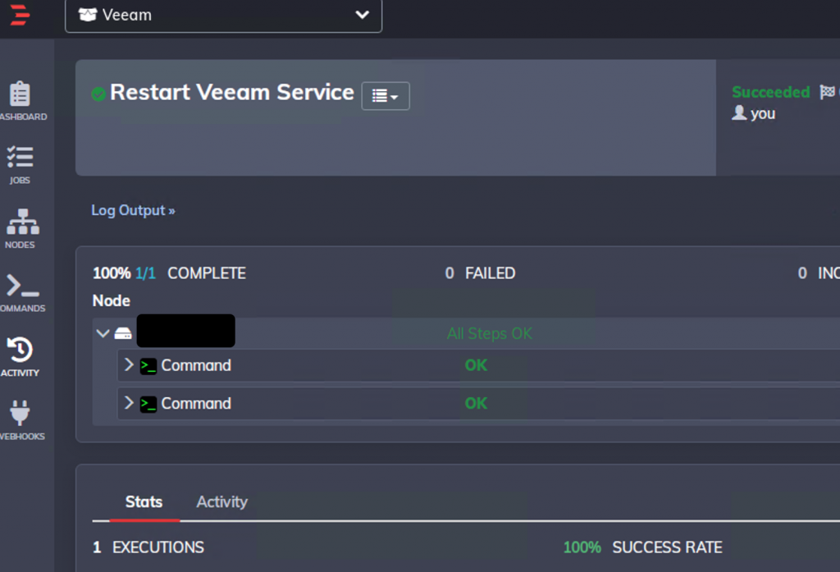The image size is (840, 572).
Task: Click the user icon beside you
Action: pyautogui.click(x=739, y=112)
